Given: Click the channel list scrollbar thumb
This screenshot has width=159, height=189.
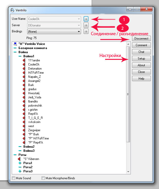Looking at the screenshot, I should [128, 94].
